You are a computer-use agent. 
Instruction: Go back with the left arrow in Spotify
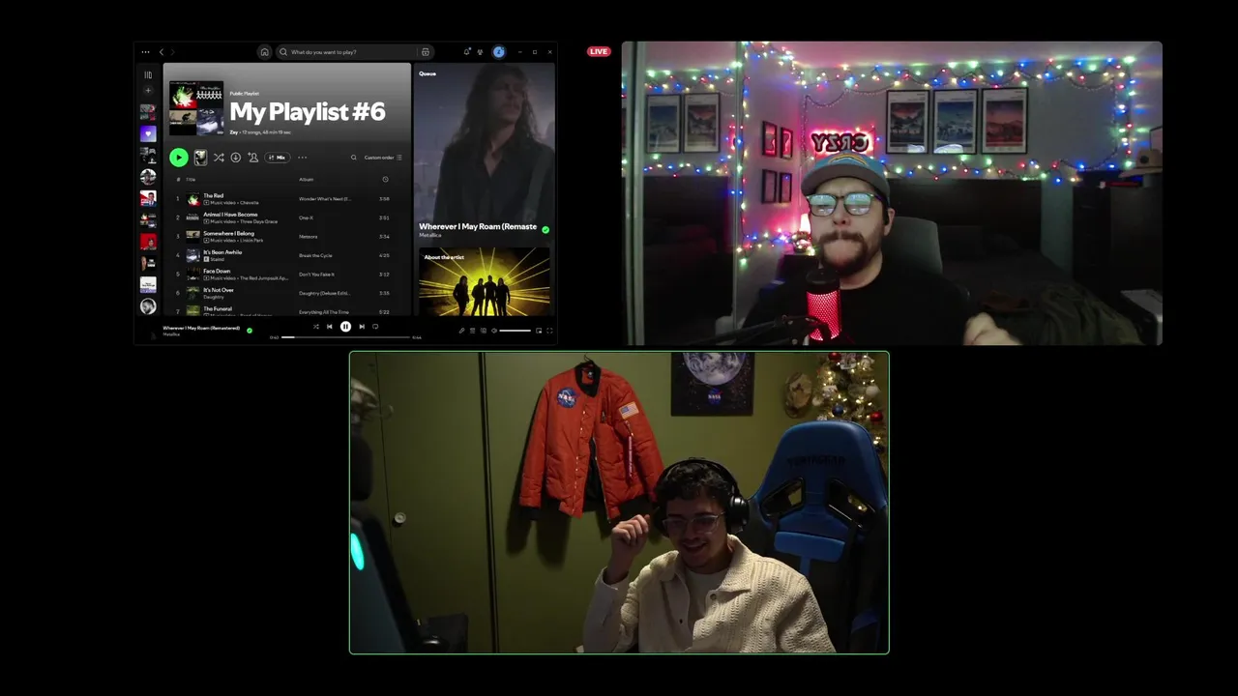[162, 52]
